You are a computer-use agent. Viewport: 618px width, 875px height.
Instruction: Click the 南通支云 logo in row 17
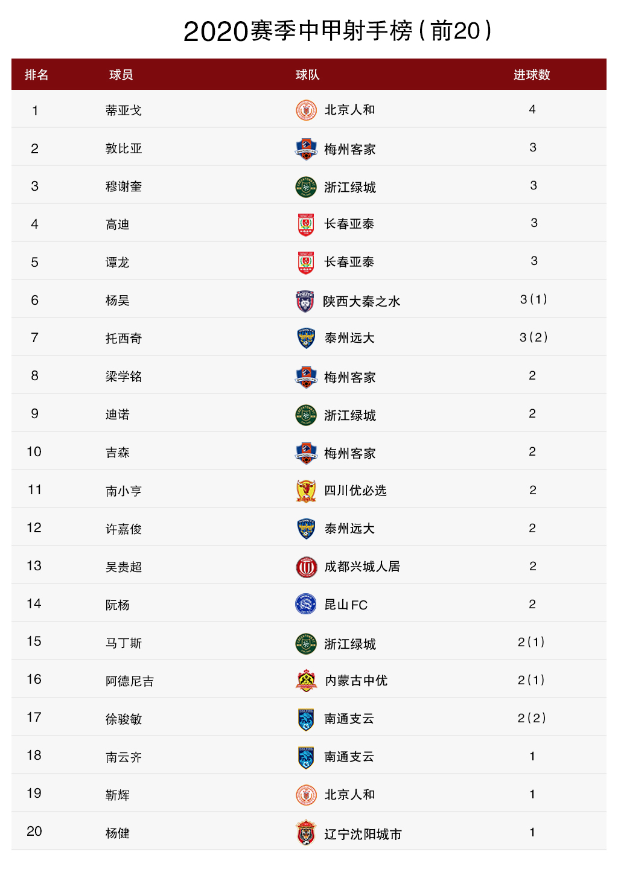click(306, 719)
